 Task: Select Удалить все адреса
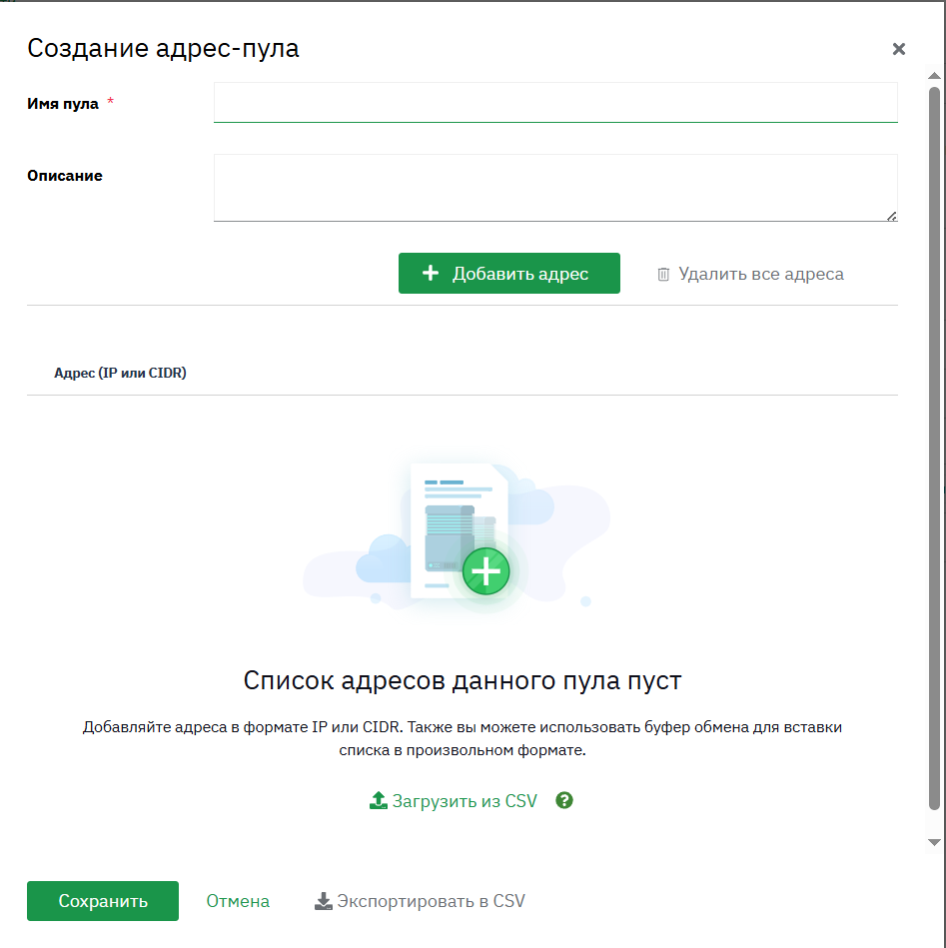[750, 274]
